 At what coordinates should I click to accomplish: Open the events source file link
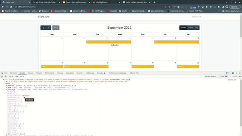(232, 80)
